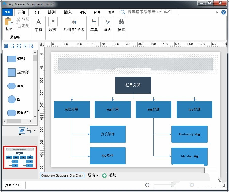Image resolution: width=229 pixels, height=192 pixels.
Task: Select the 正方形 Square shape
Action: [18, 73]
